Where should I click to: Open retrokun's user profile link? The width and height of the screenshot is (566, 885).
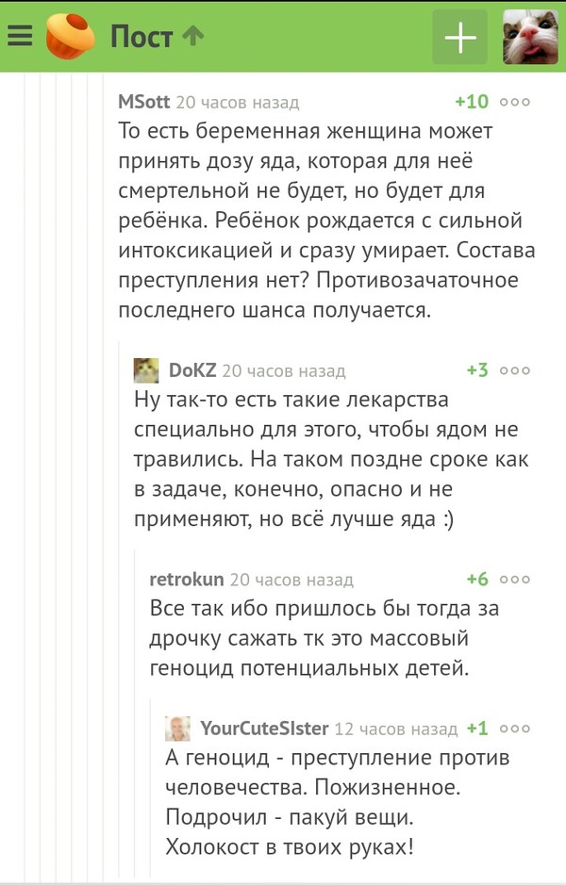187,580
